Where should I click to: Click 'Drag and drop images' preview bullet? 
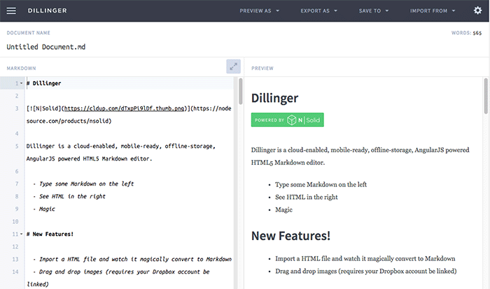(x=365, y=272)
